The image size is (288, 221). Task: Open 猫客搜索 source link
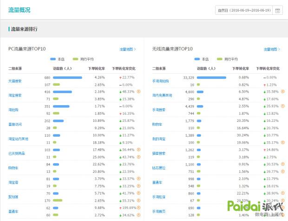159,153
